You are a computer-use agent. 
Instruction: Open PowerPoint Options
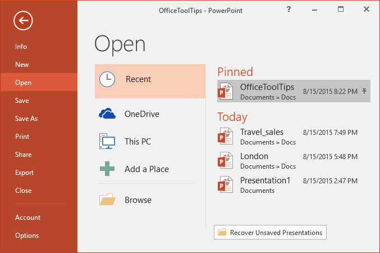coord(27,236)
